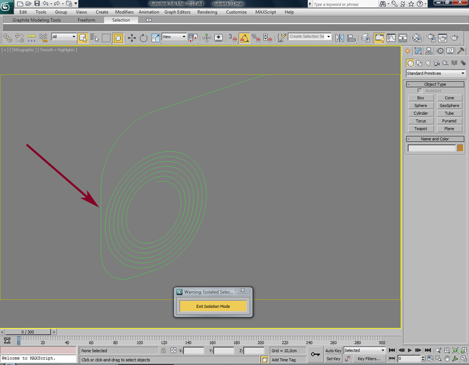Viewport: 469px width, 365px height.
Task: Open key filter Selected dropdown
Action: 364,350
